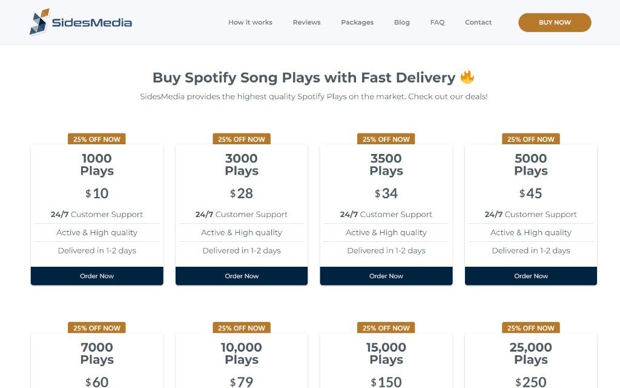This screenshot has width=620, height=388.
Task: Choose the 10,000 Plays package title
Action: point(242,353)
